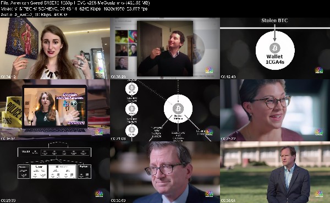Viewport: 330px width, 203px height.
Task: Click the large Bitcoin icon in cluster diagram center
Action: [178, 109]
